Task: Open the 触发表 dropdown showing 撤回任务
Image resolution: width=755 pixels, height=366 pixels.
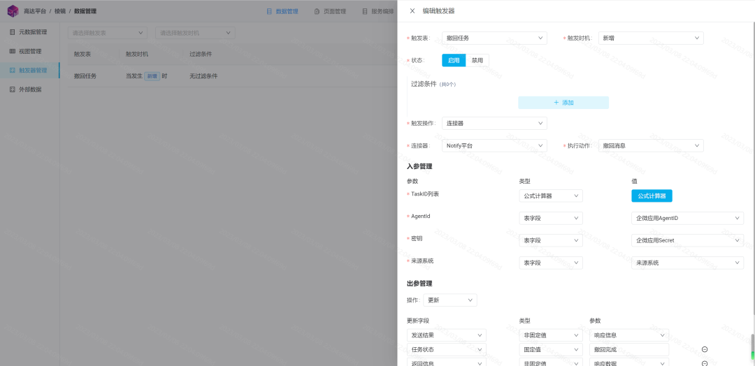Action: [494, 38]
